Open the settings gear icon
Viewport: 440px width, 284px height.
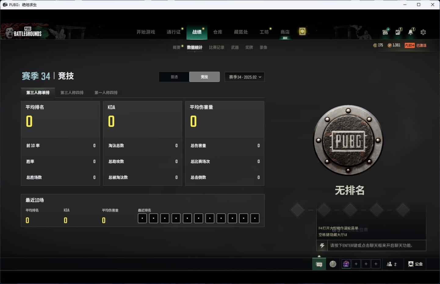(423, 32)
